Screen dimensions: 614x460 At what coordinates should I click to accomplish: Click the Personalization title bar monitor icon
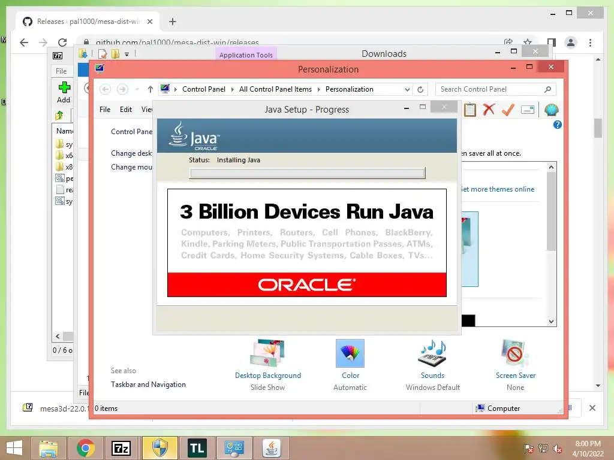100,68
